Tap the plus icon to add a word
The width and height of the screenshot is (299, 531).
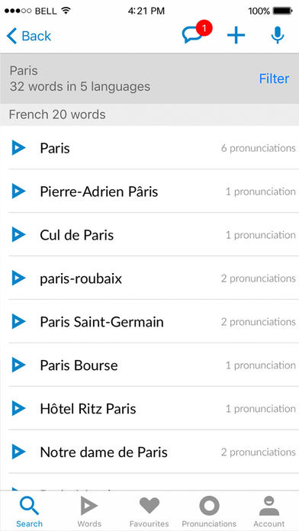[236, 35]
